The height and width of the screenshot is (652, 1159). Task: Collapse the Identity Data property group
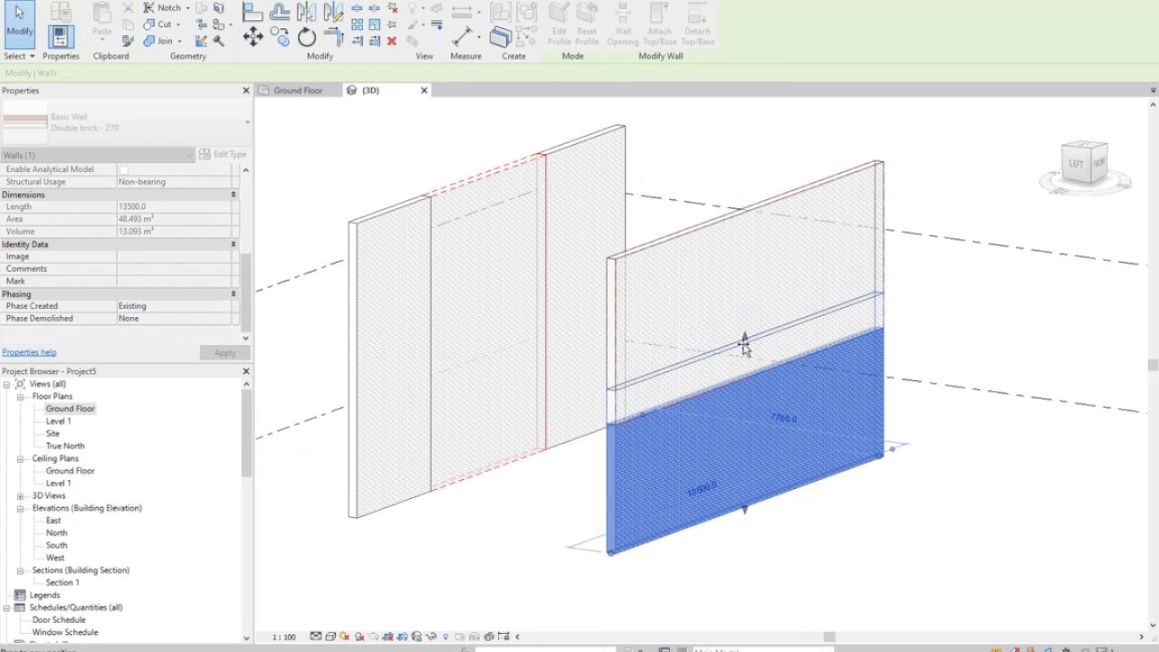pyautogui.click(x=233, y=244)
